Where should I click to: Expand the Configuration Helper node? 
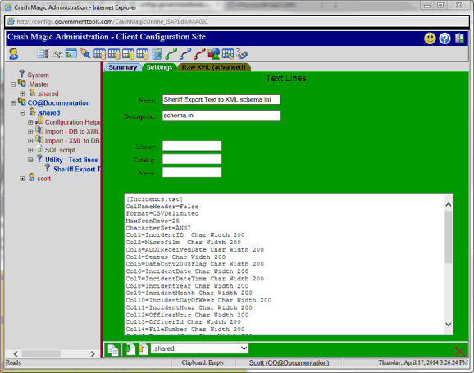[x=30, y=122]
